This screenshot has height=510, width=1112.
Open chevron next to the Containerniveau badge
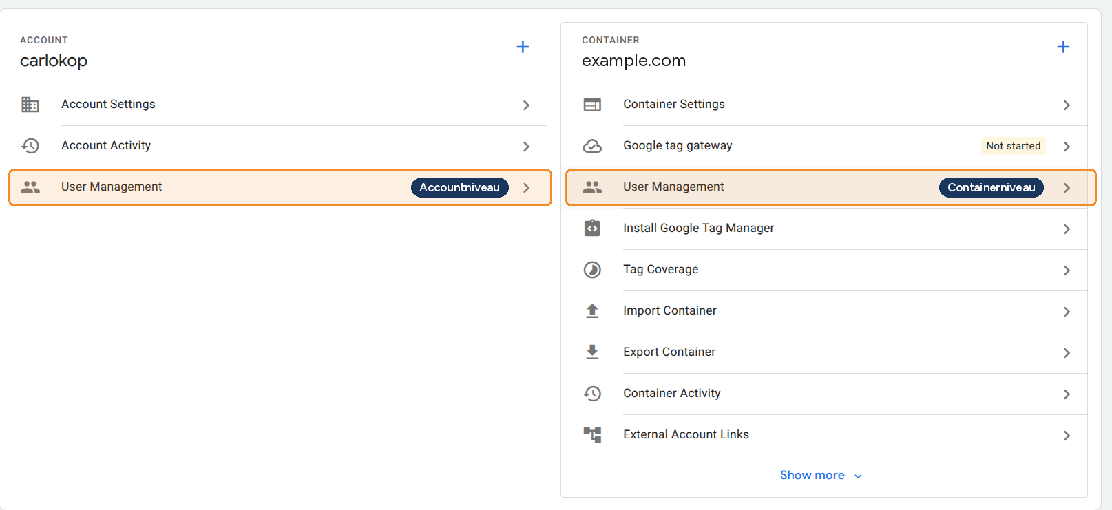1067,188
